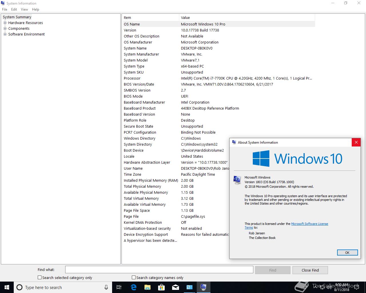
Task: Select the OS Name row
Action: pos(219,24)
